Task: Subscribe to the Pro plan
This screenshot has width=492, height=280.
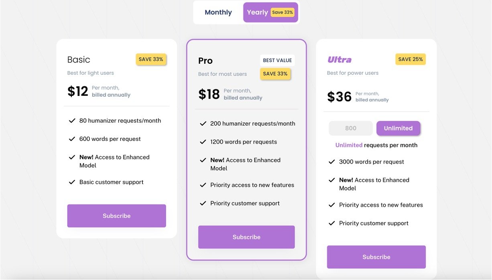Action: (246, 237)
